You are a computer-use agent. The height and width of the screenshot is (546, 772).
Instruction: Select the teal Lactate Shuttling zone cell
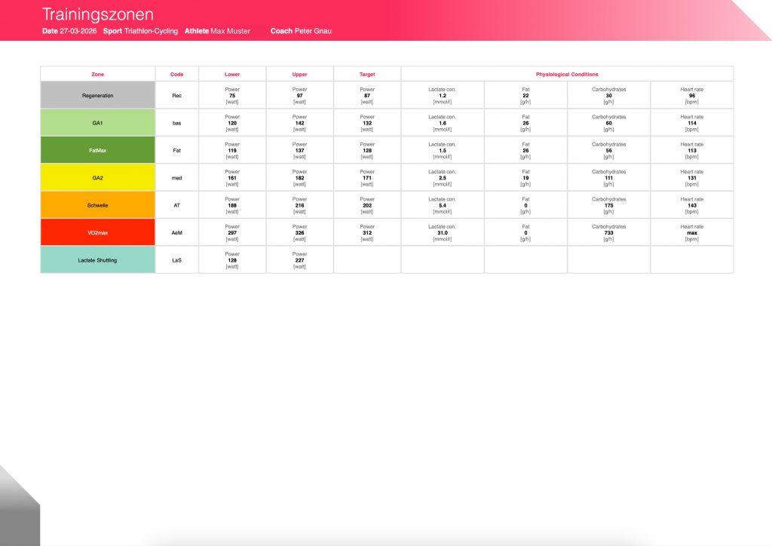[97, 260]
